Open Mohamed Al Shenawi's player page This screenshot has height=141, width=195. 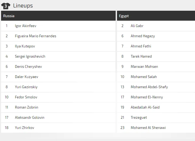pyautogui.click(x=148, y=128)
